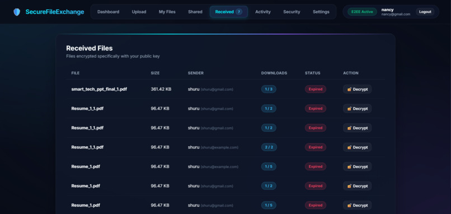This screenshot has width=451, height=214.
Task: Open the Security tab
Action: (292, 12)
